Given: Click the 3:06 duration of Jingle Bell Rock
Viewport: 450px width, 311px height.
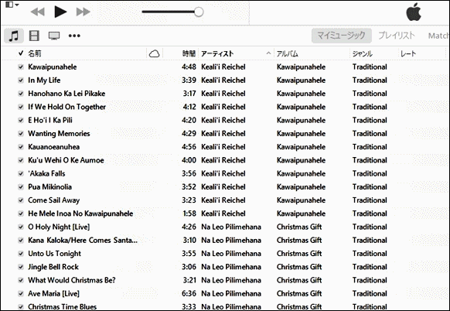Looking at the screenshot, I should tap(189, 267).
